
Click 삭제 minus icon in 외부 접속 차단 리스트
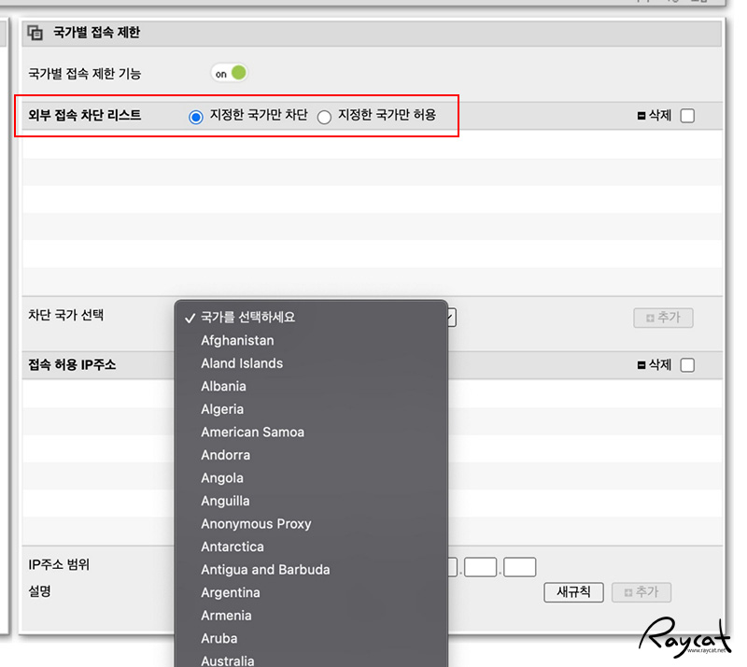point(641,116)
